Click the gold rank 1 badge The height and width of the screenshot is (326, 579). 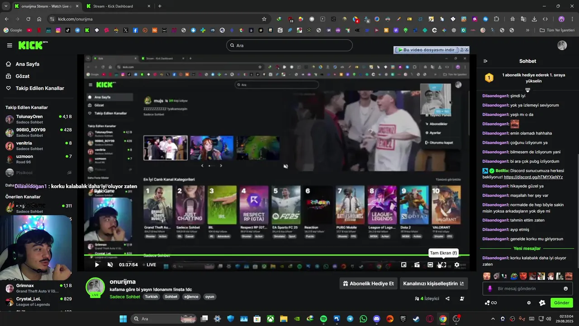point(489,78)
